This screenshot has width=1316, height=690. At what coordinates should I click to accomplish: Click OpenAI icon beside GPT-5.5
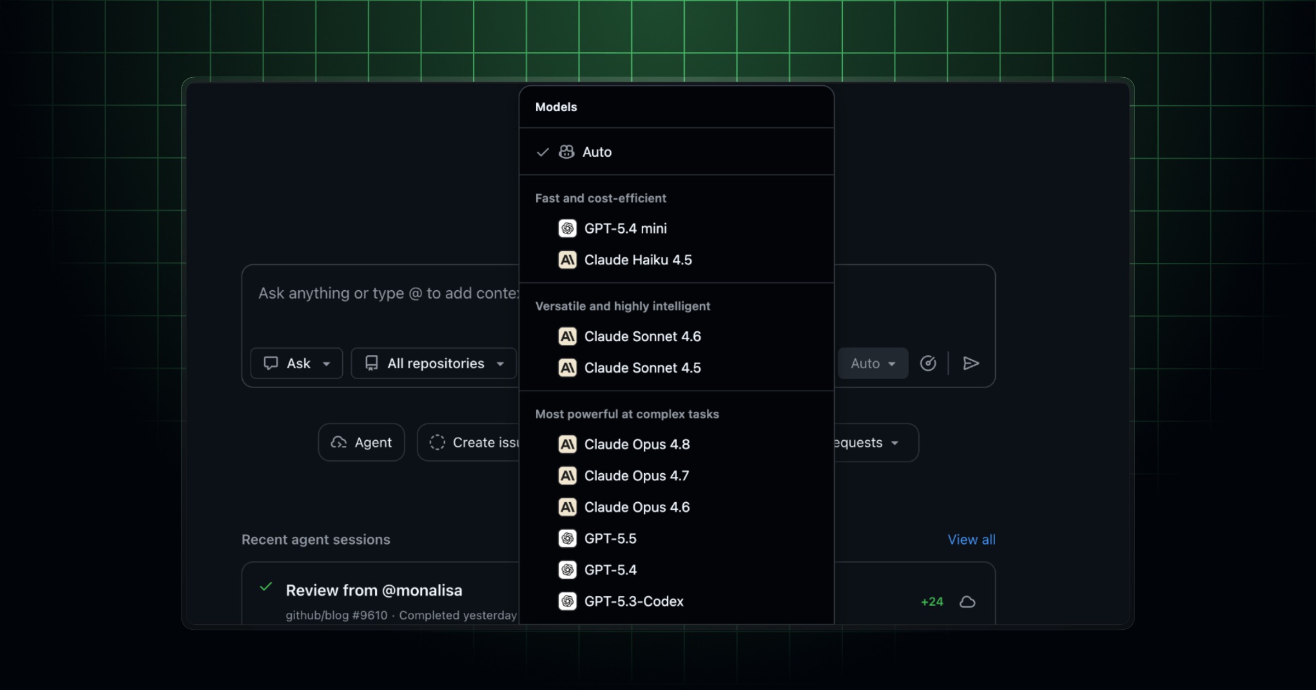568,538
